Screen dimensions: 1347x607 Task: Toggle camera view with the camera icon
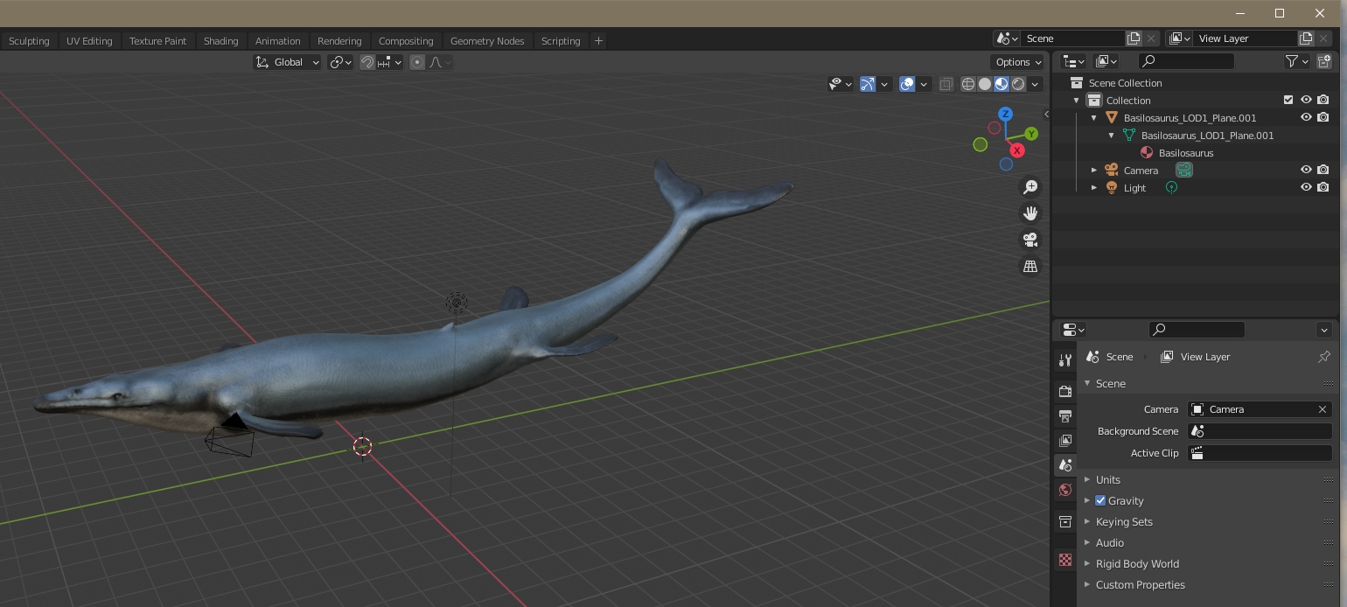1030,240
